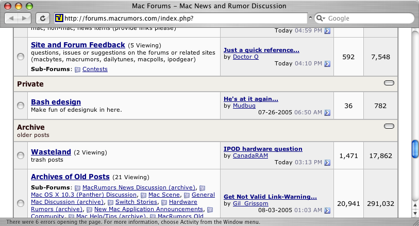Go back with the Safari back arrow
This screenshot has width=419, height=226.
coord(11,19)
